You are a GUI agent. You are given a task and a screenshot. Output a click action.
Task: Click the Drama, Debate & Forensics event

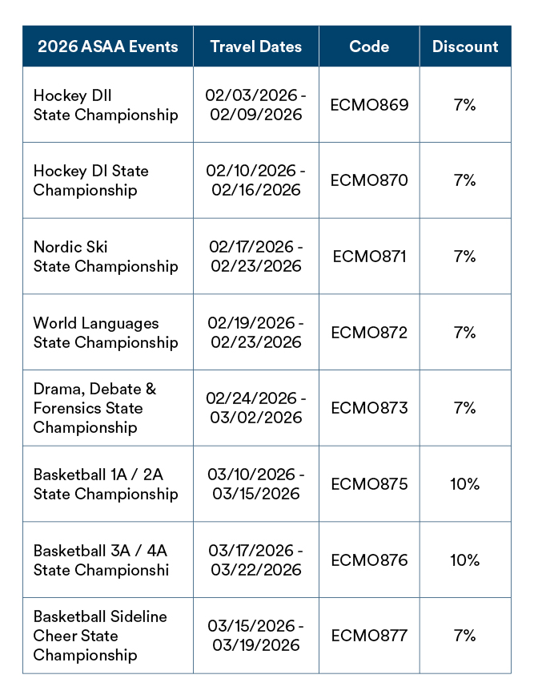[x=94, y=408]
